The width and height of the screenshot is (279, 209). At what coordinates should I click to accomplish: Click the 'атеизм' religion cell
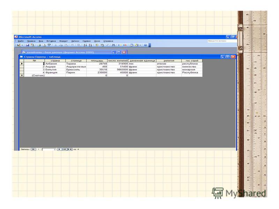[169, 64]
